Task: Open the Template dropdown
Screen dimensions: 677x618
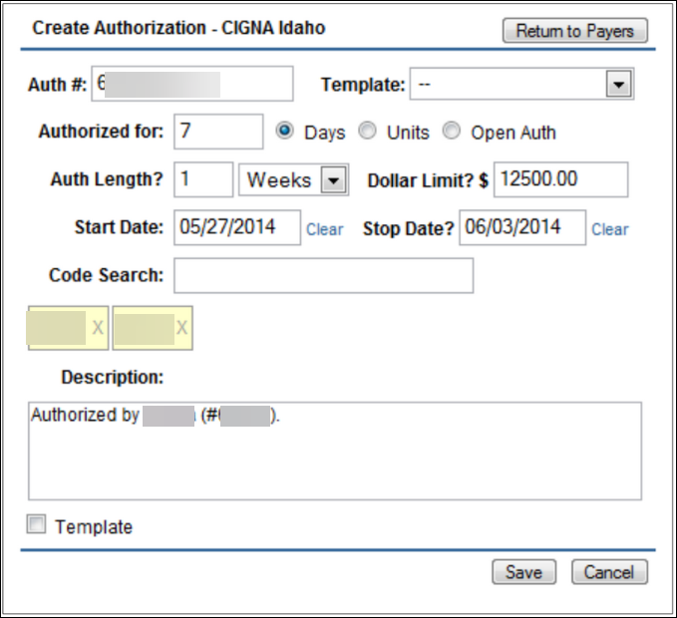Action: [x=521, y=84]
